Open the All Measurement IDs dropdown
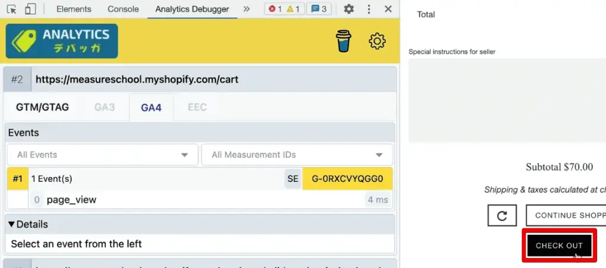 pos(296,155)
